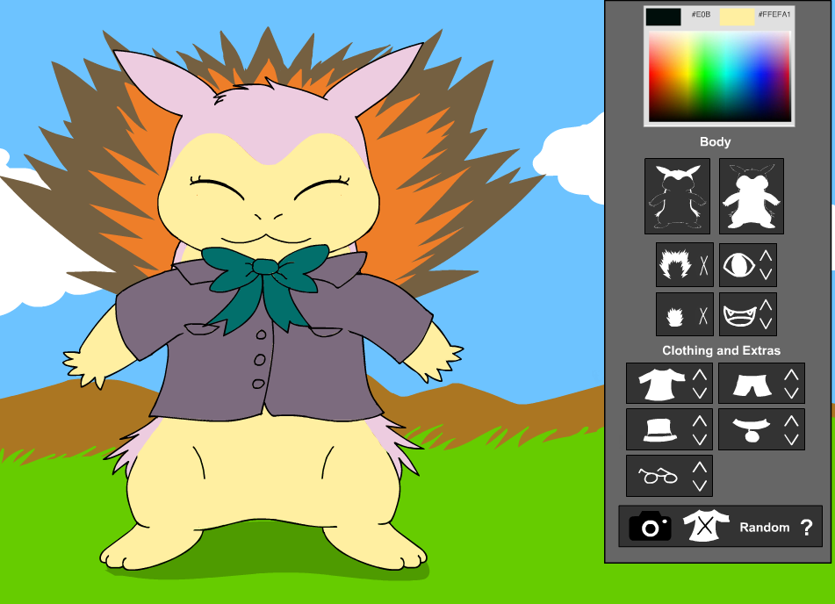Click the eye style icon
The width and height of the screenshot is (835, 604).
(x=738, y=265)
